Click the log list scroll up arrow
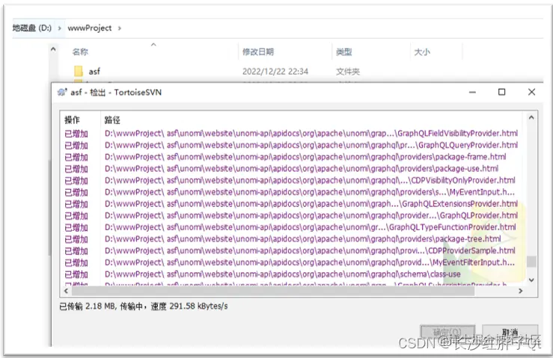 tap(531, 117)
